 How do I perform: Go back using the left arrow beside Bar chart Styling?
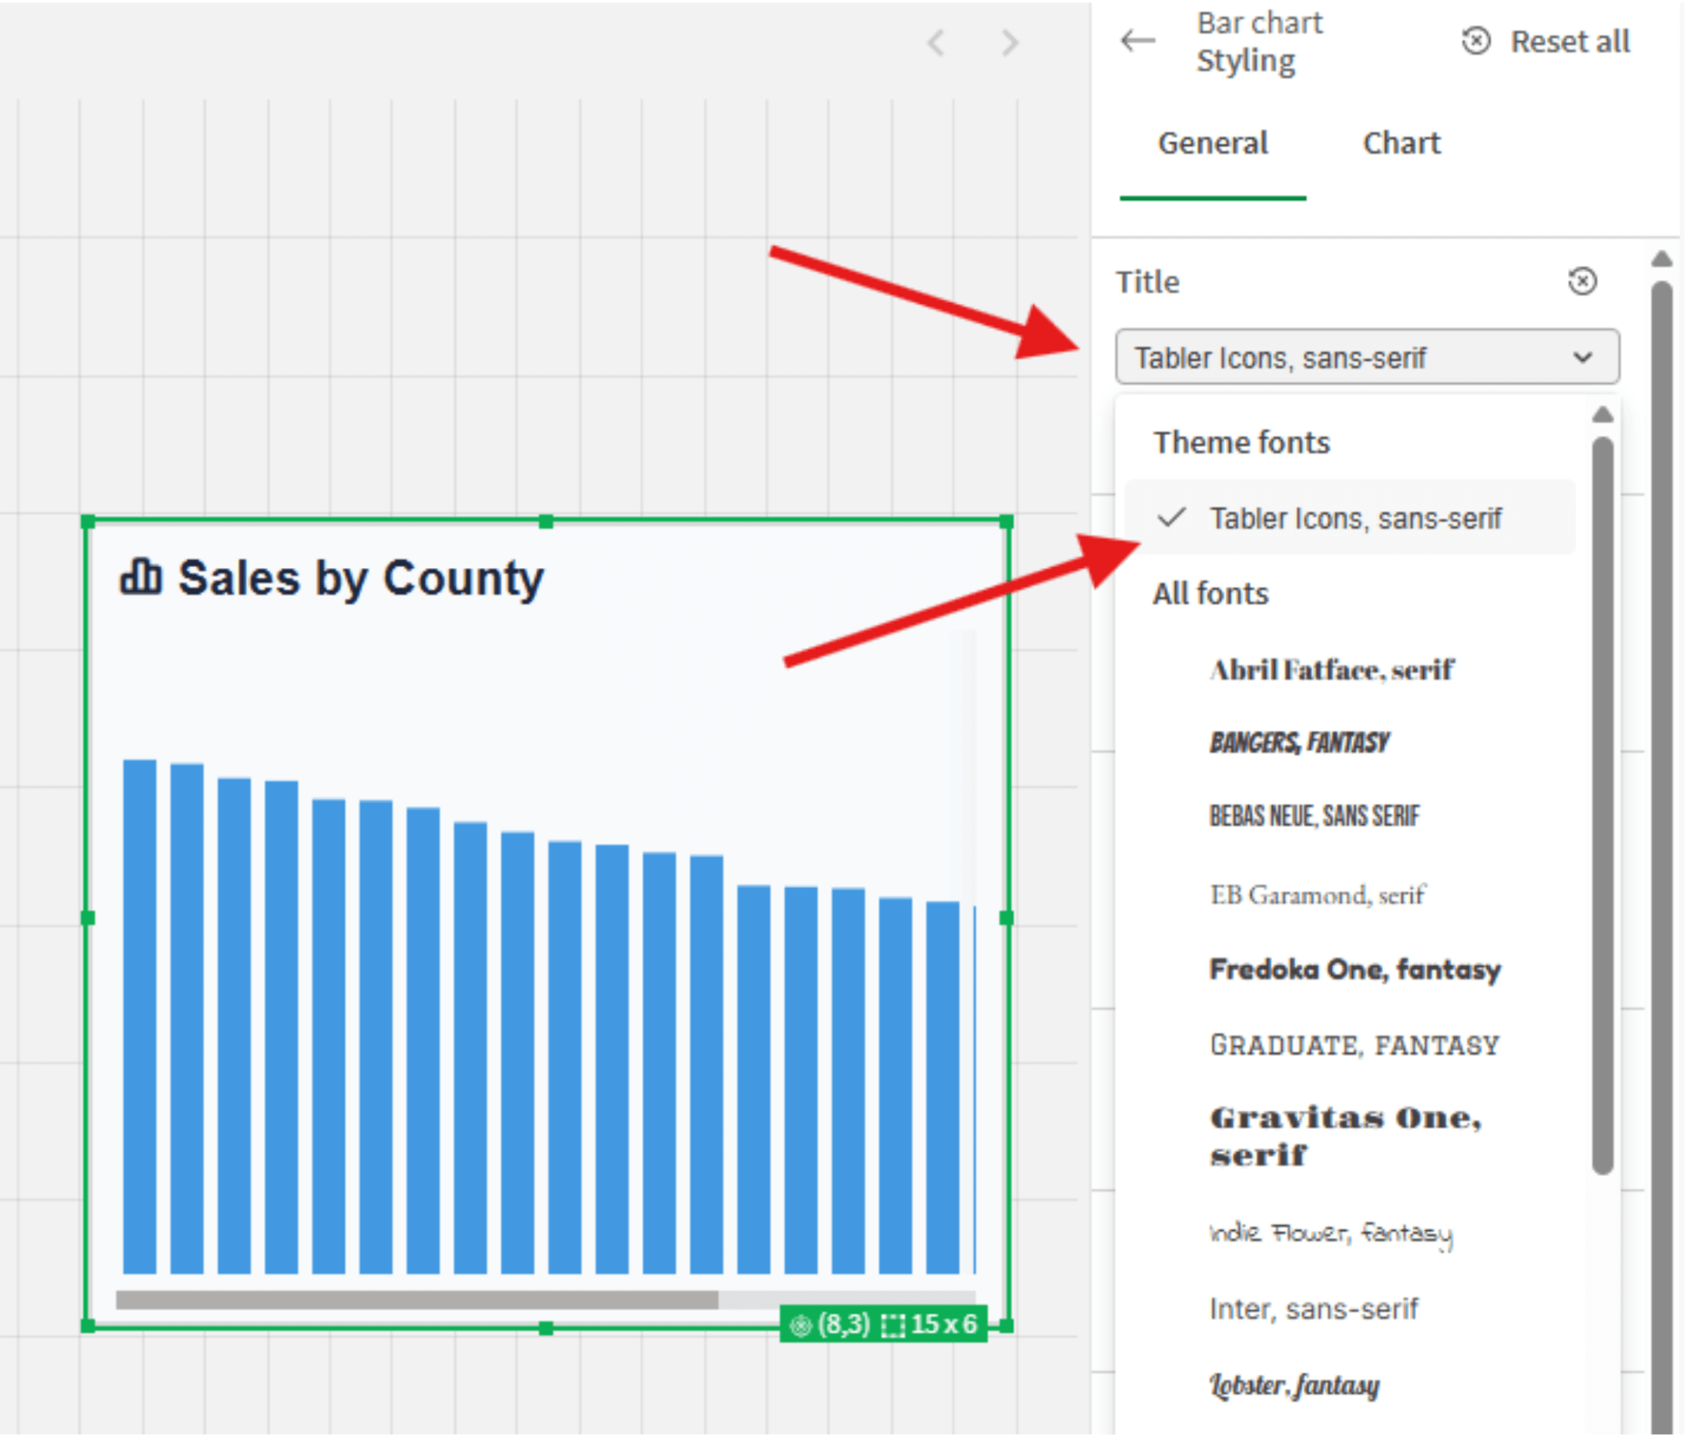click(1138, 40)
